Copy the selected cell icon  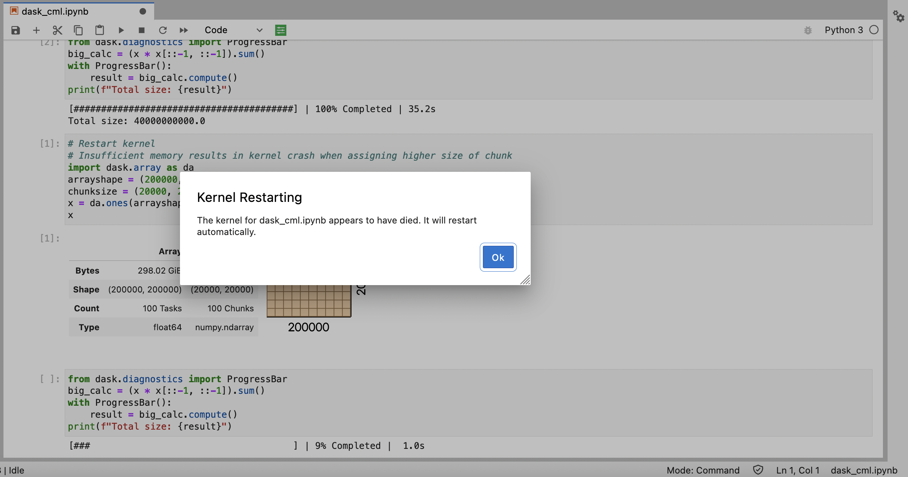78,30
